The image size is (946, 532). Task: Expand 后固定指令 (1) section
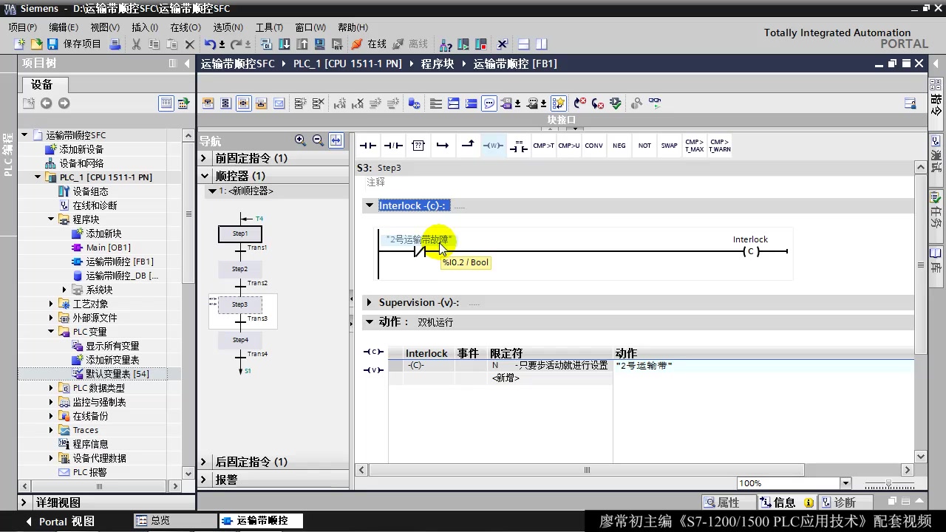click(x=205, y=462)
